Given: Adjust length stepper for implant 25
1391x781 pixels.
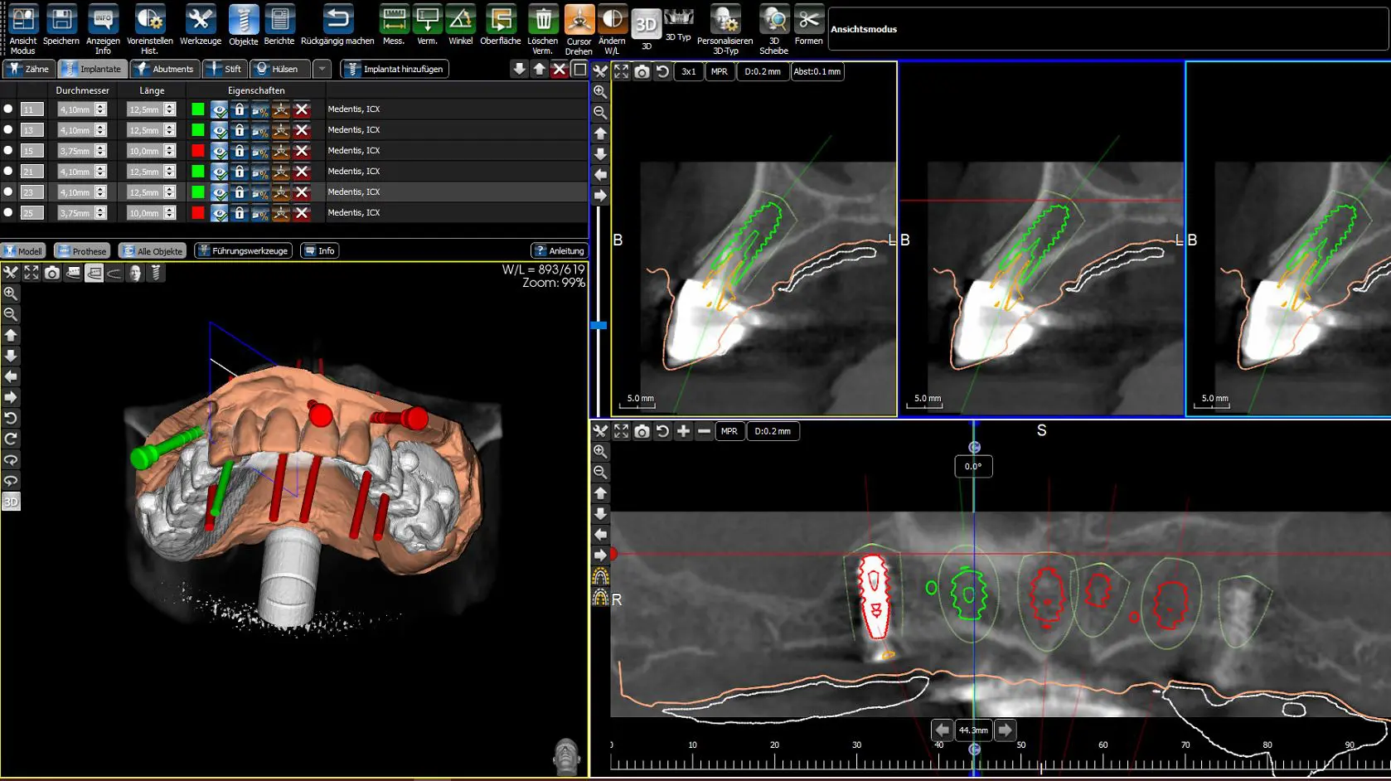Looking at the screenshot, I should click(169, 213).
